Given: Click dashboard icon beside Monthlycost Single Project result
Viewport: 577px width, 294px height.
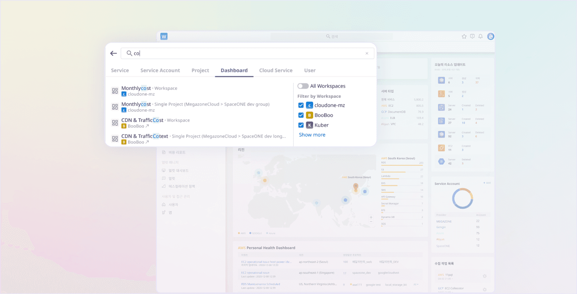Looking at the screenshot, I should pos(115,107).
